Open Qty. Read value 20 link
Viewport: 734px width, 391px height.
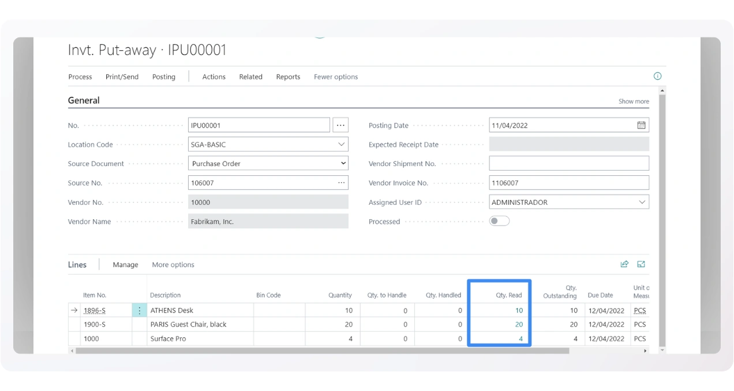[x=519, y=324]
